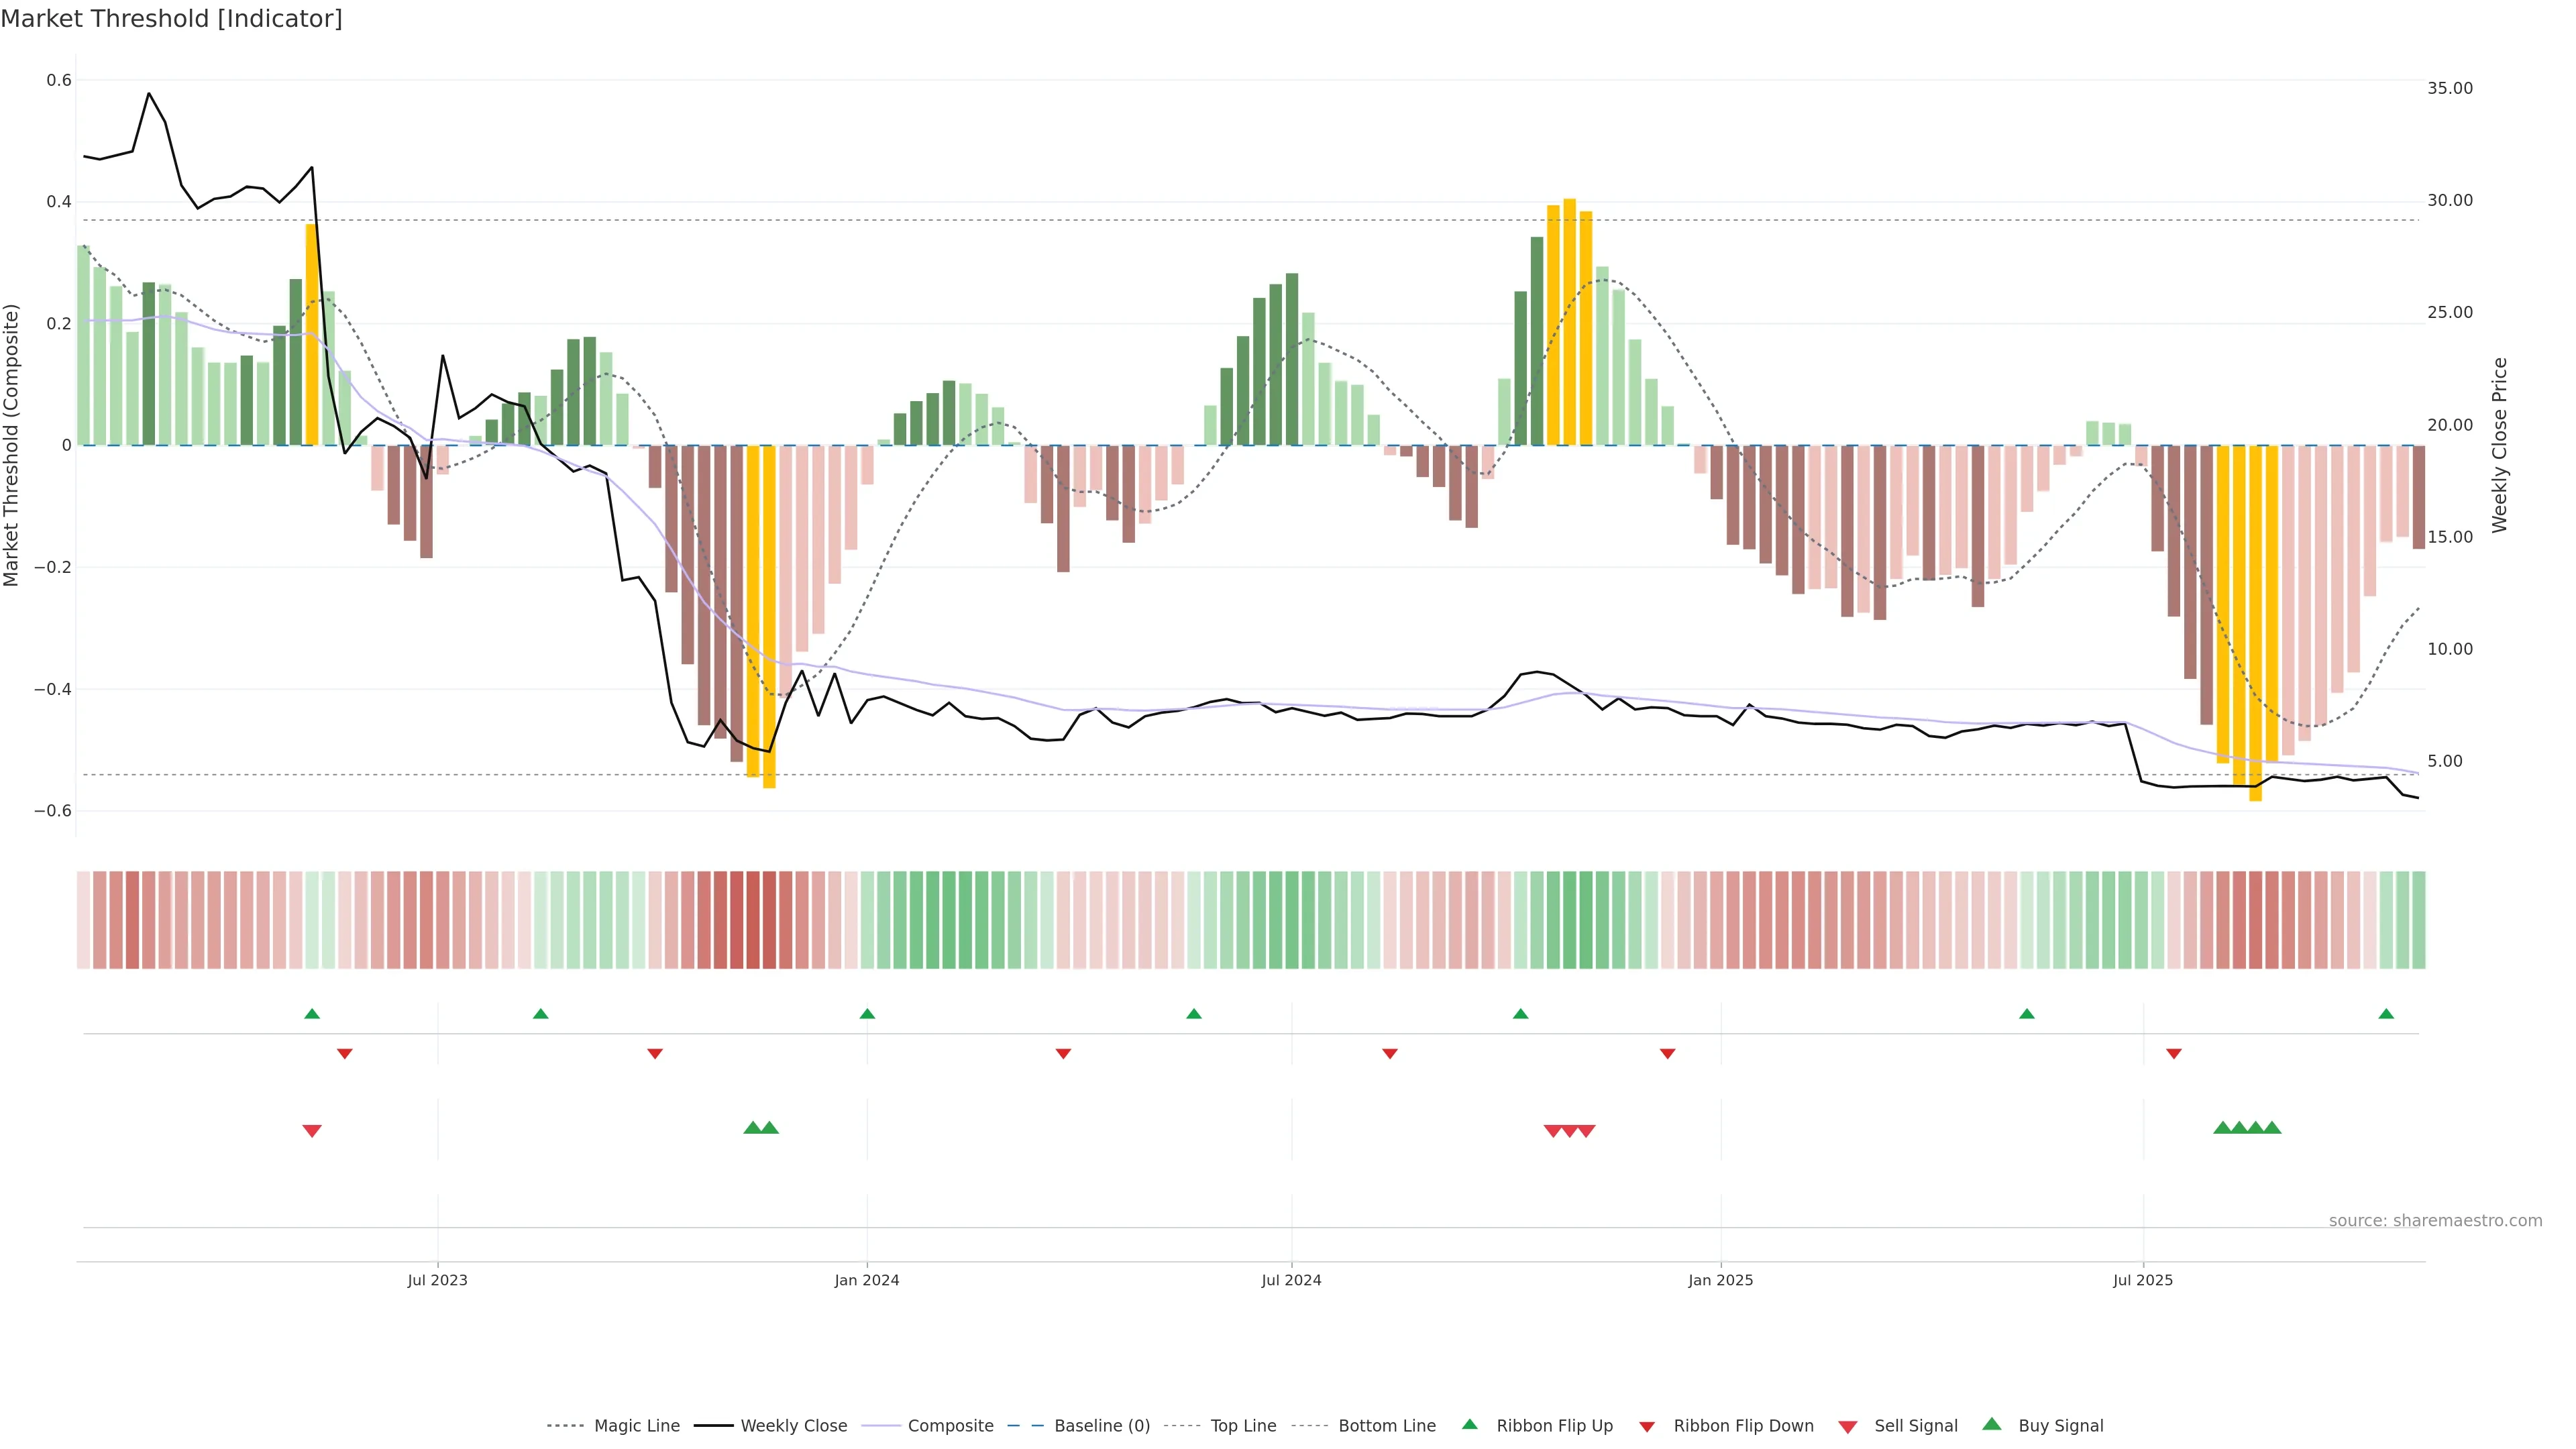Click the Sell Signal legend triangle icon
2576x1449 pixels.
pyautogui.click(x=1847, y=1427)
